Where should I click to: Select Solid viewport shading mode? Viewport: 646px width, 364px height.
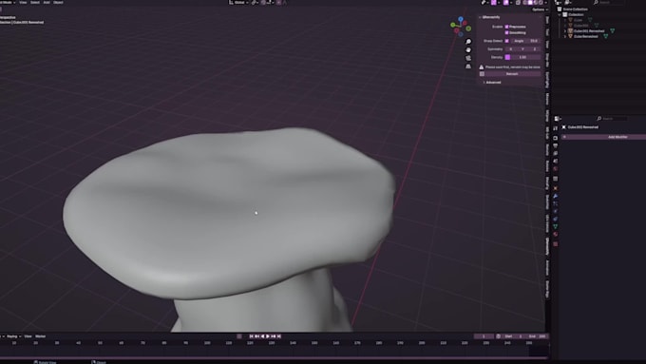[x=530, y=3]
